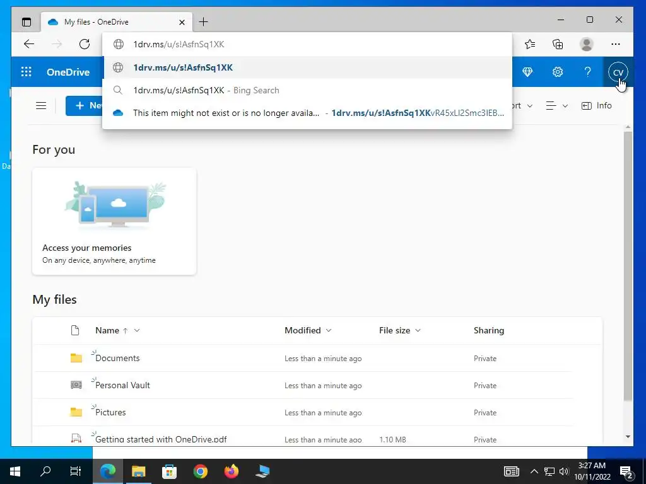
Task: Go back in Edge browser
Action: [x=29, y=44]
